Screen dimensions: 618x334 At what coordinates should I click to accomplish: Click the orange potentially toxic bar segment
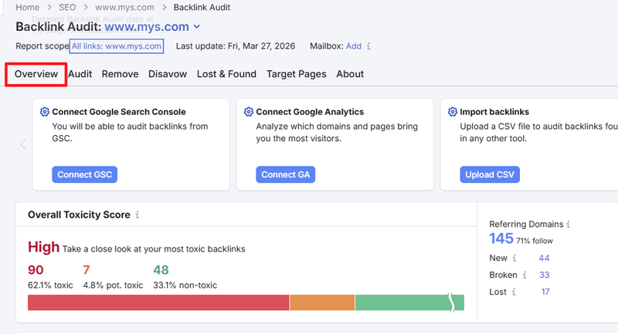tap(322, 302)
